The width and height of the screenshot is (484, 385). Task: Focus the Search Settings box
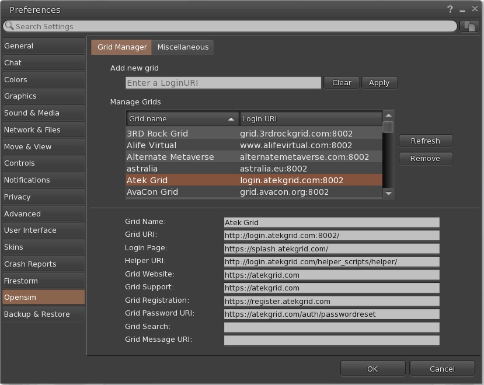tap(234, 26)
